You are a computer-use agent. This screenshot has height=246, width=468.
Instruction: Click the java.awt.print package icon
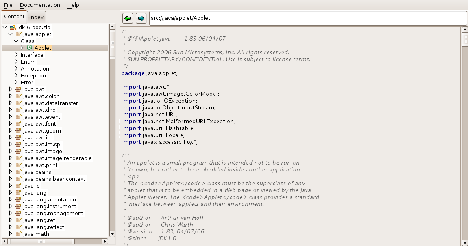pyautogui.click(x=18, y=165)
